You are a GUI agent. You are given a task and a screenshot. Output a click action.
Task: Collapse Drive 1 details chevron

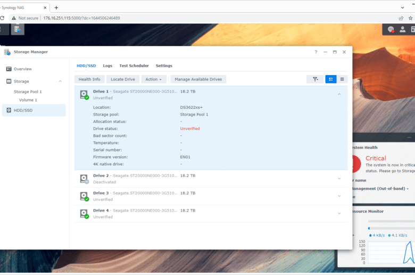click(x=339, y=94)
